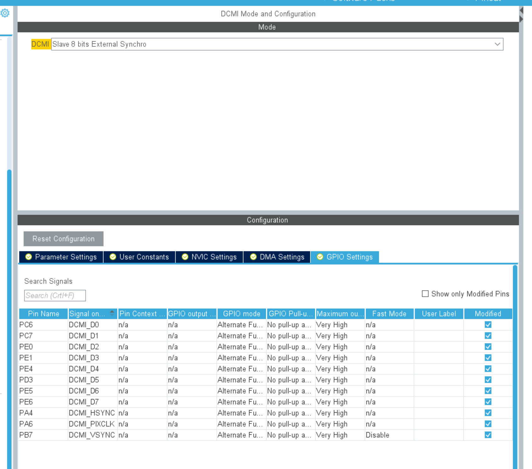Click the lower collapse arrow at top right
The height and width of the screenshot is (469, 532).
[522, 19]
